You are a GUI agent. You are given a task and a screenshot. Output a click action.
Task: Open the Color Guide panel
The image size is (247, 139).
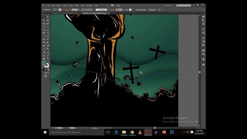pyautogui.click(x=203, y=20)
